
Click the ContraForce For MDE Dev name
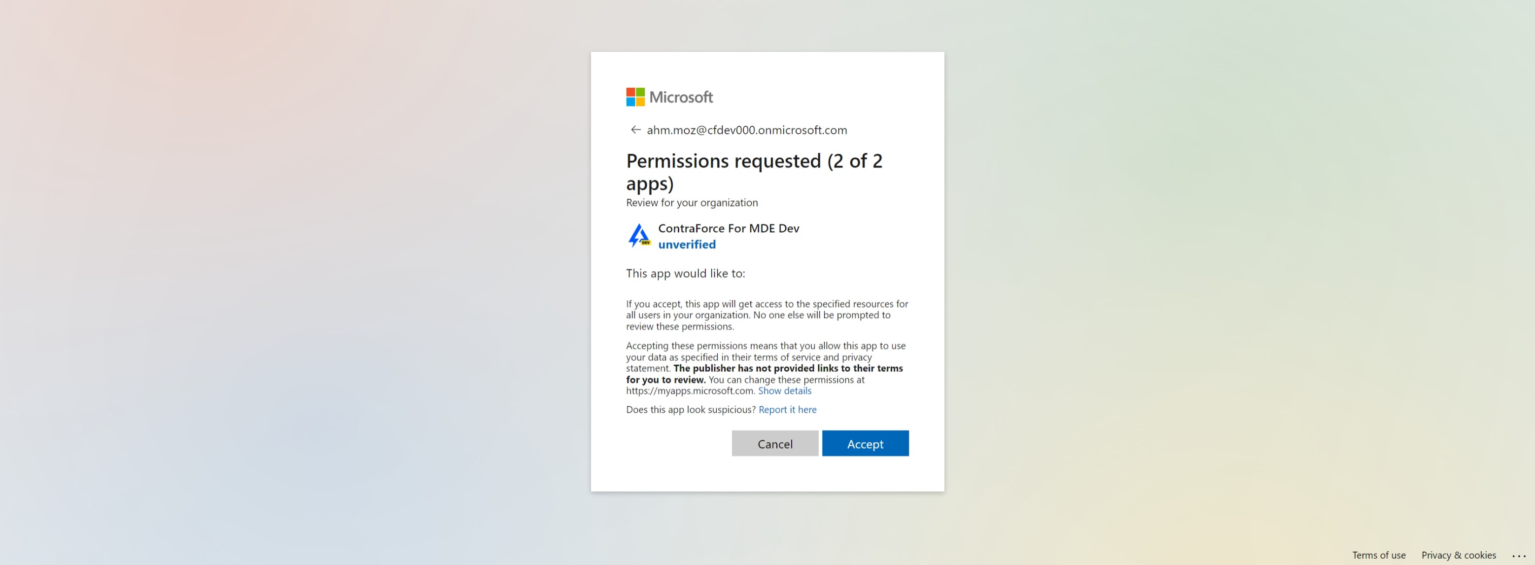coord(728,228)
